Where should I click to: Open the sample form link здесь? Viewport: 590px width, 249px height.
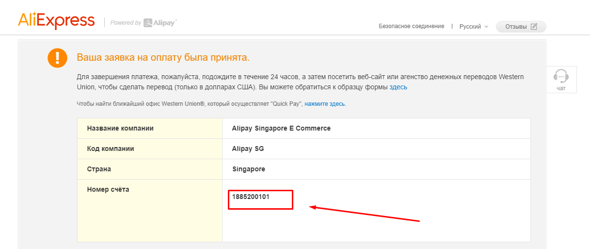coord(398,87)
